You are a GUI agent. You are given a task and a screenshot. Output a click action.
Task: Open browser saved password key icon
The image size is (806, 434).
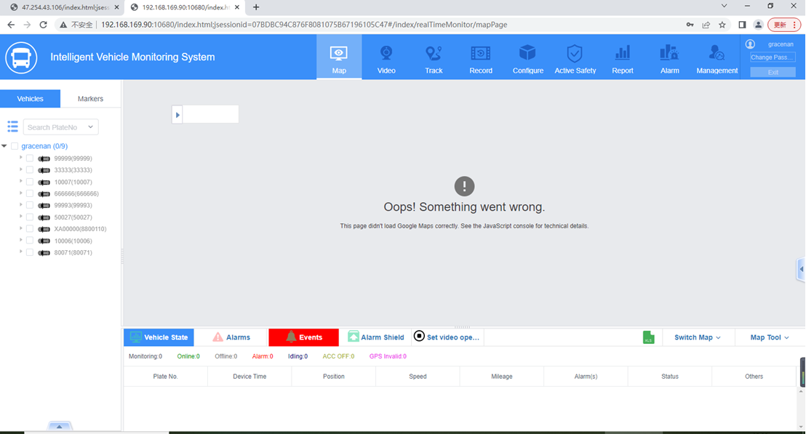point(690,25)
